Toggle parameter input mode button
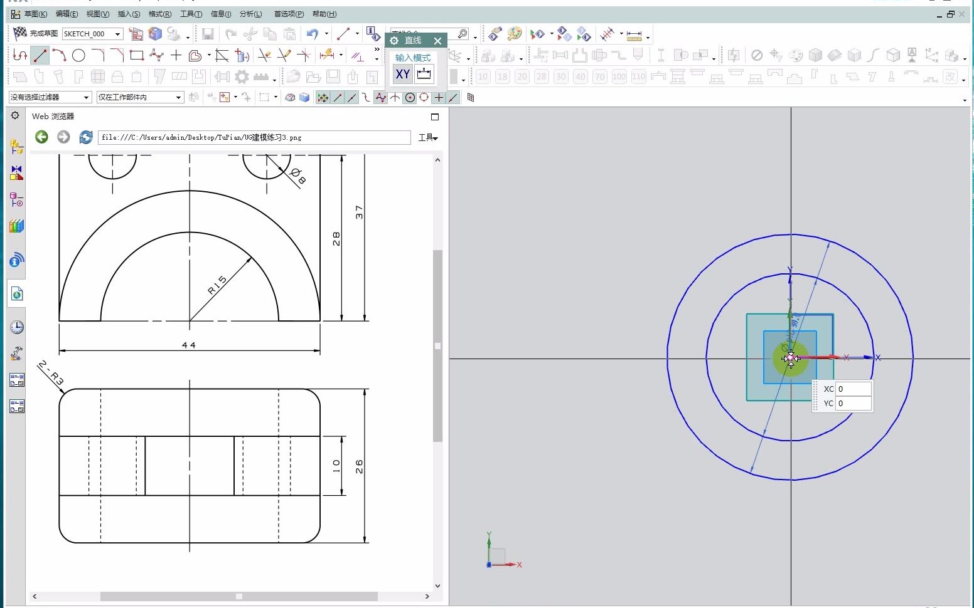Image resolution: width=974 pixels, height=608 pixels. pyautogui.click(x=424, y=75)
